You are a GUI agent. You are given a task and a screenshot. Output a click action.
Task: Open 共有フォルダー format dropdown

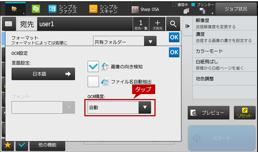pos(125,41)
